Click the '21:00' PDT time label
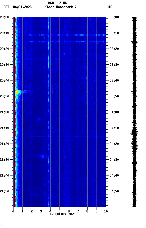The height and width of the screenshot is (228, 146). tap(4, 112)
